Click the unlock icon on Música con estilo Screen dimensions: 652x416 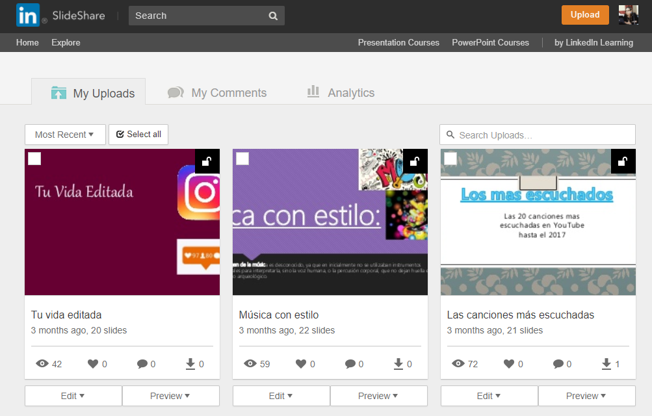tap(415, 162)
